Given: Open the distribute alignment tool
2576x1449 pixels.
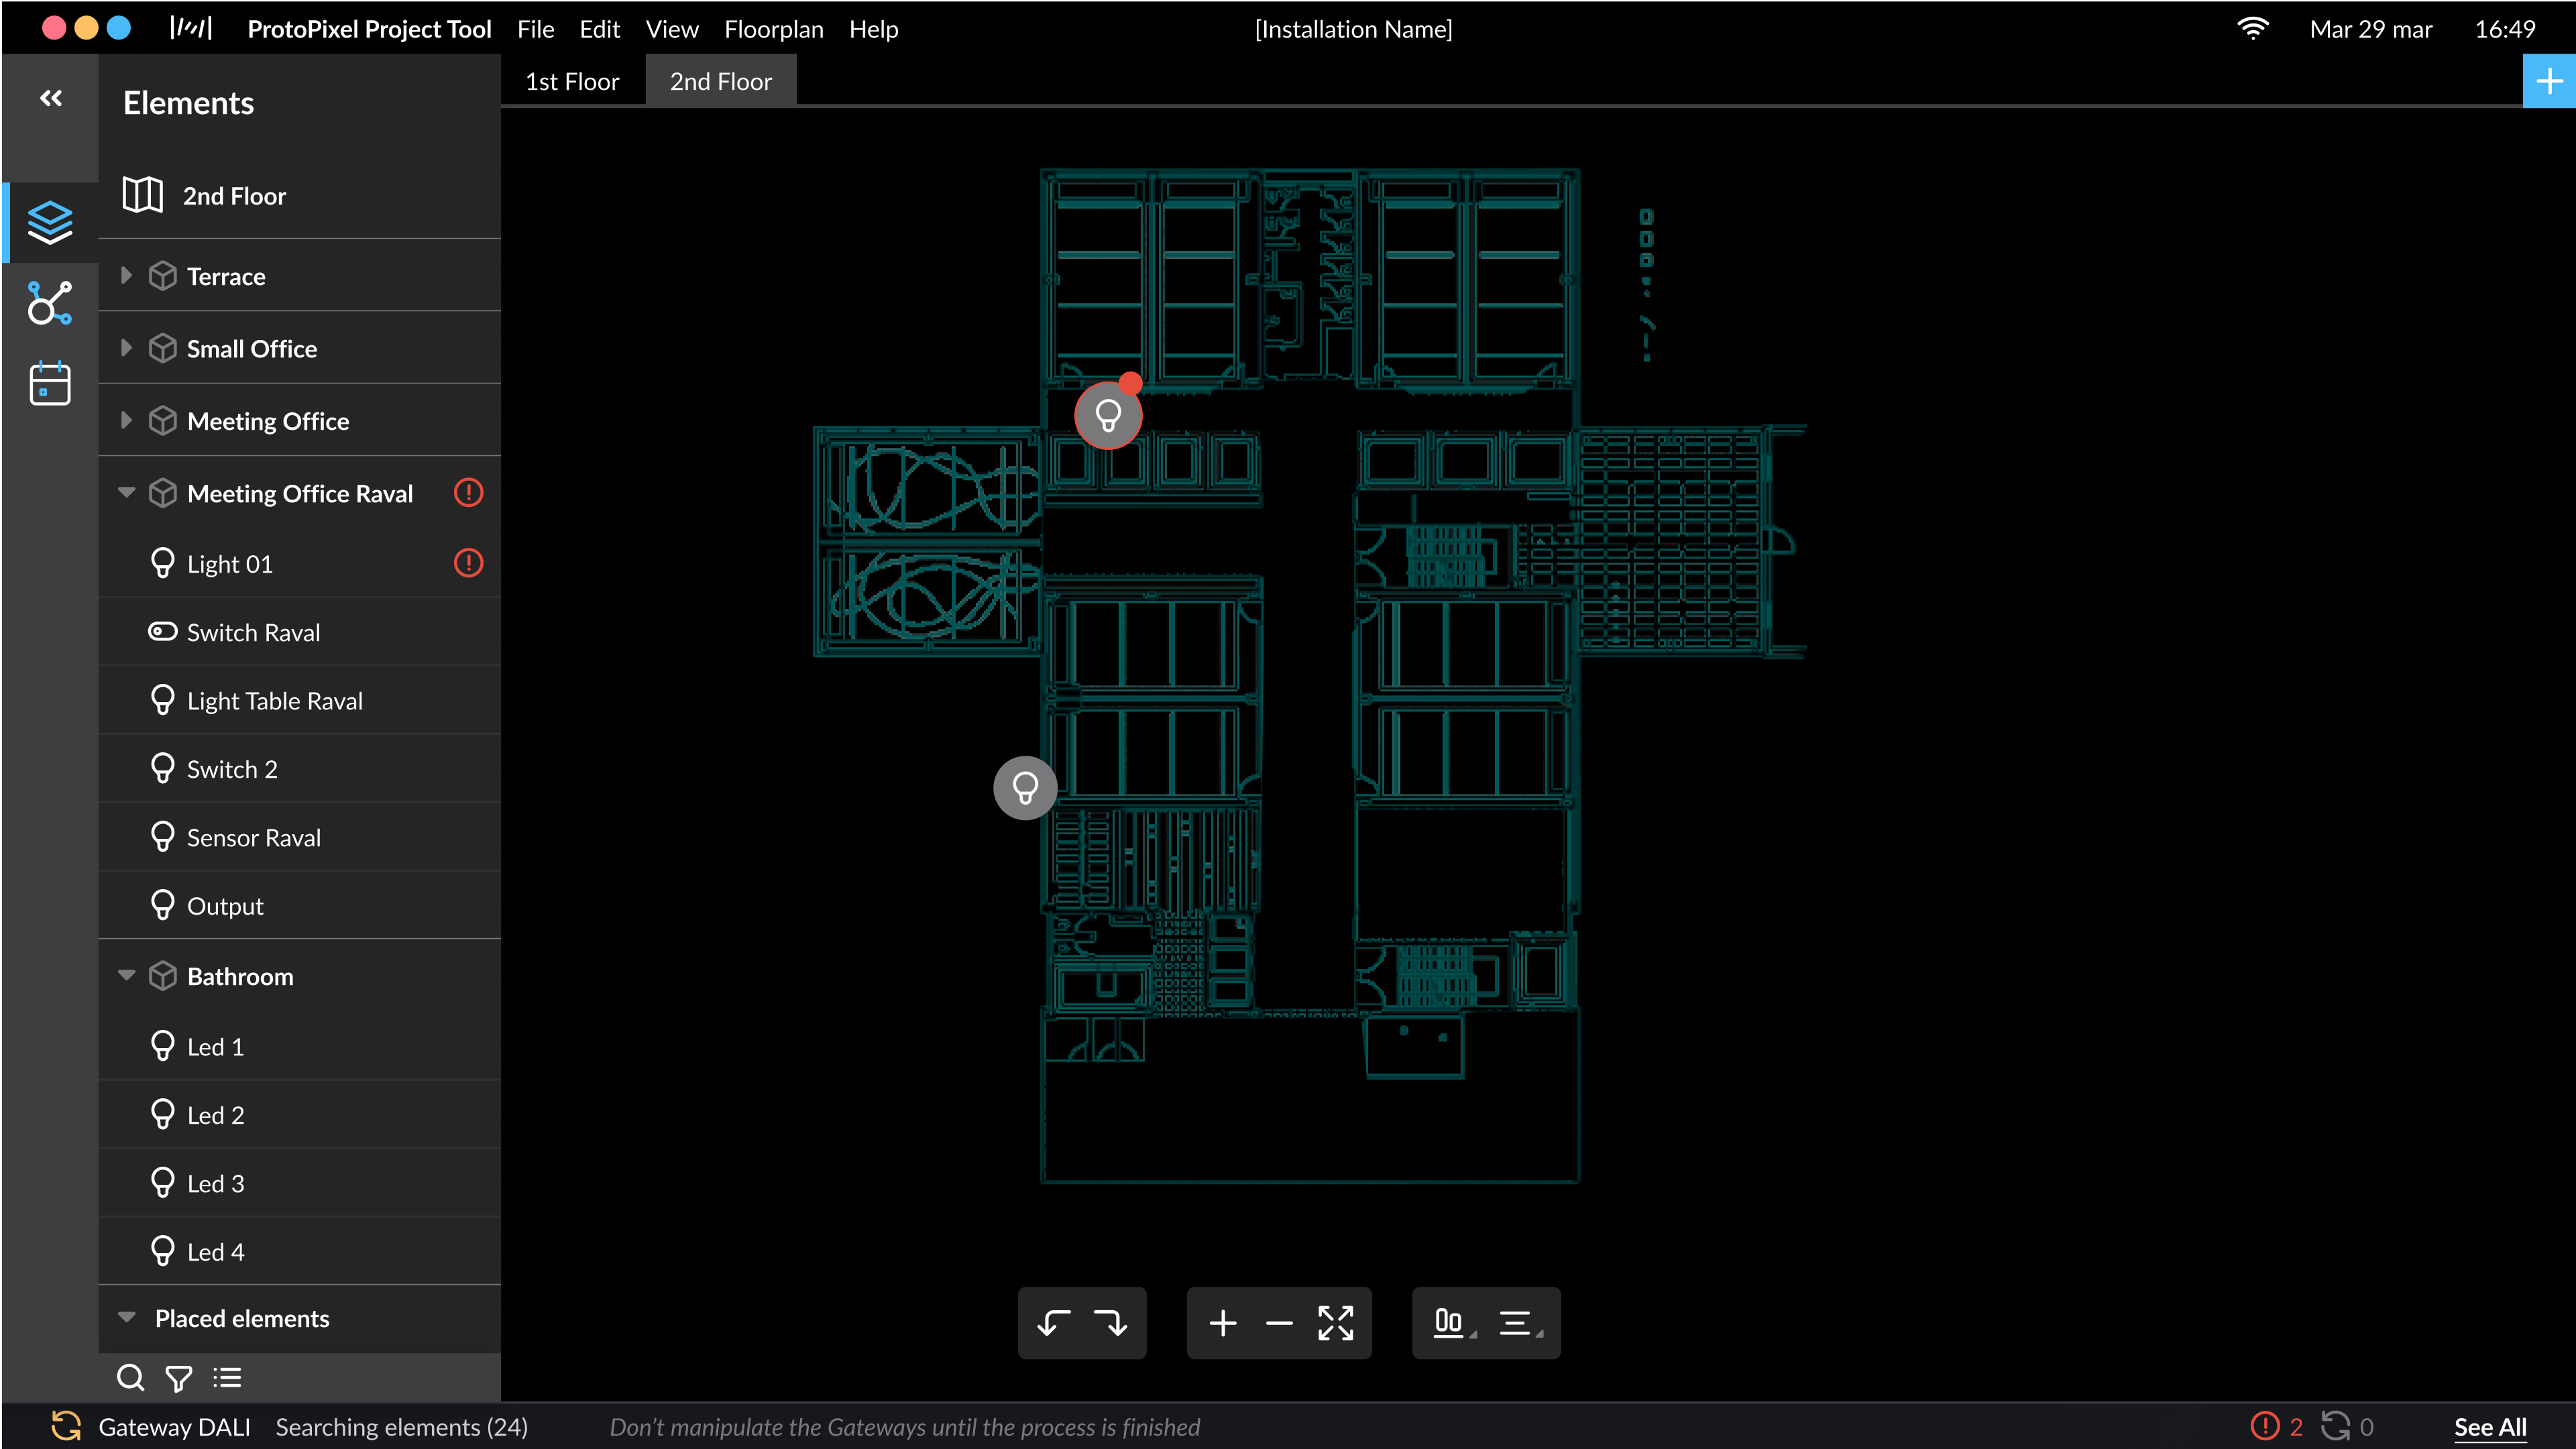Looking at the screenshot, I should pyautogui.click(x=1520, y=1323).
